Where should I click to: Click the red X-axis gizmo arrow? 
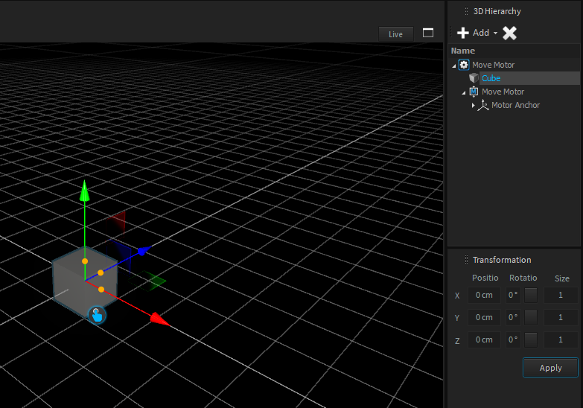click(x=158, y=319)
